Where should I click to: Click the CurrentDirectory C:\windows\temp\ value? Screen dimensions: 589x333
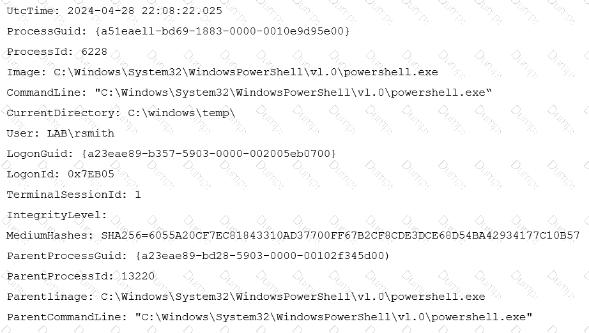181,113
